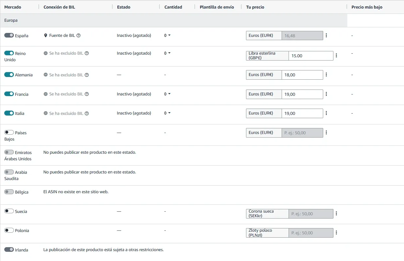Click help icon beside Reino Unido BIL exclusion

coord(87,53)
